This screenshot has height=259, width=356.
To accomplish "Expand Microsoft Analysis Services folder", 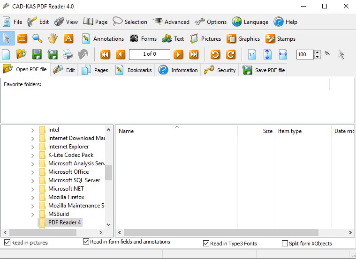I will [33, 164].
